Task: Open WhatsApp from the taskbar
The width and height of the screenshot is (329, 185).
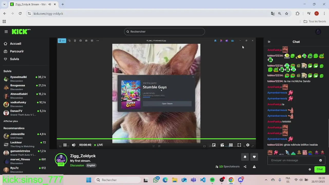Action: click(x=156, y=180)
